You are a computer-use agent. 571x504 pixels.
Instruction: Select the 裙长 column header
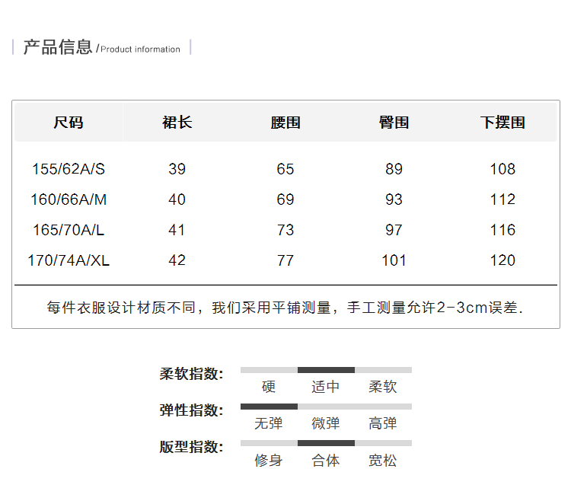[x=177, y=123]
